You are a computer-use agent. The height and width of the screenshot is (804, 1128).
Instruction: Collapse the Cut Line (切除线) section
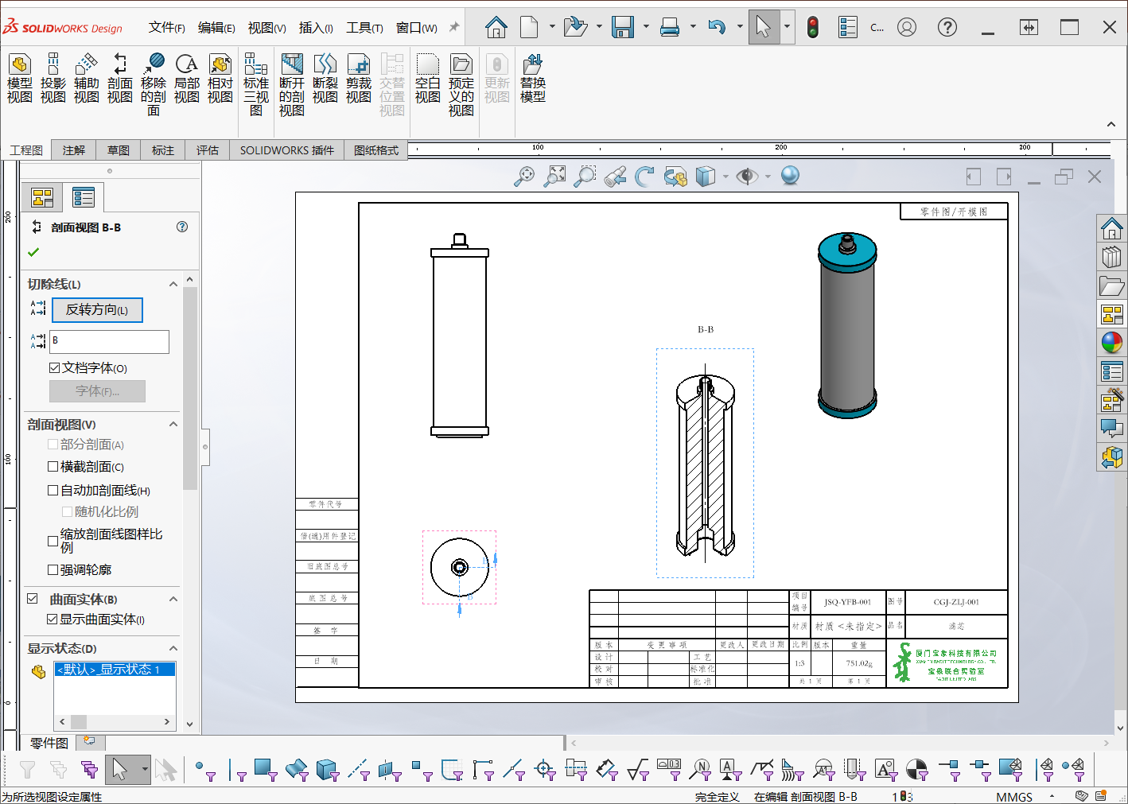pos(173,284)
